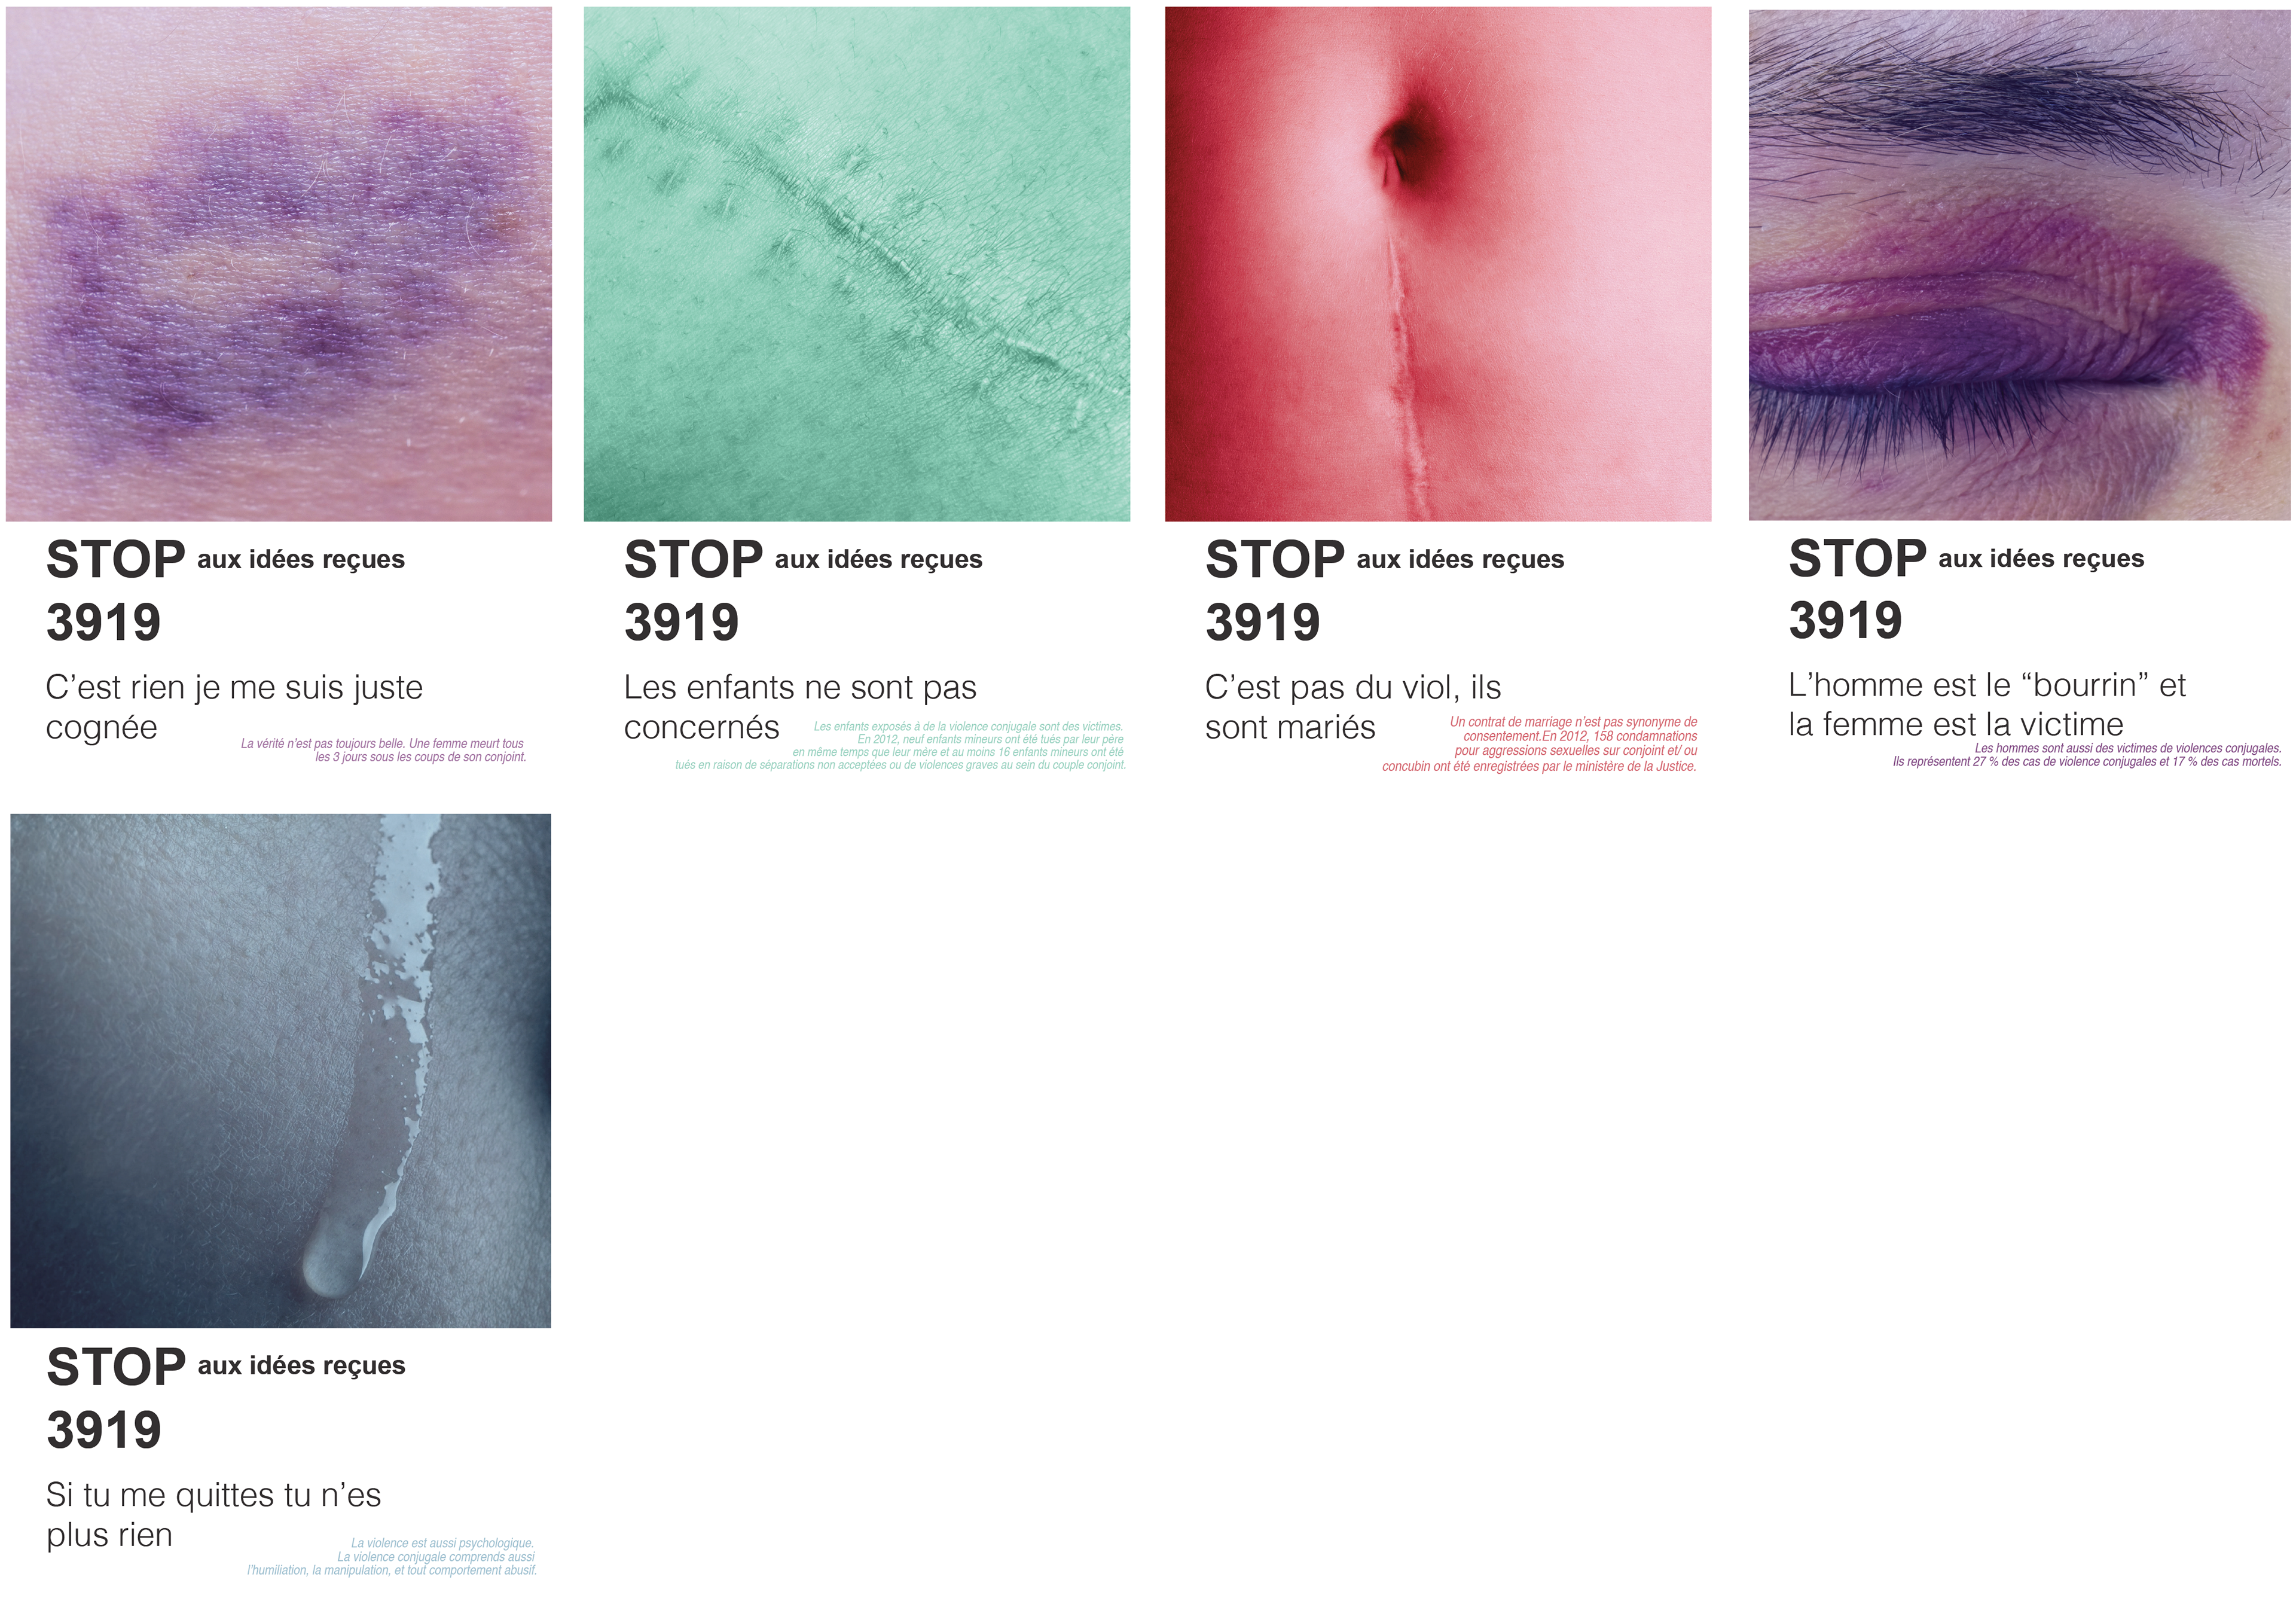Click STOP heading under red navel poster
The image size is (2296, 1598).
(x=1275, y=559)
